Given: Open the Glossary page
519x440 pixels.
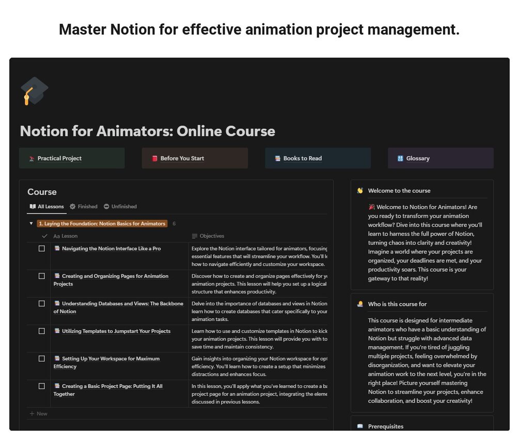Looking at the screenshot, I should (441, 158).
